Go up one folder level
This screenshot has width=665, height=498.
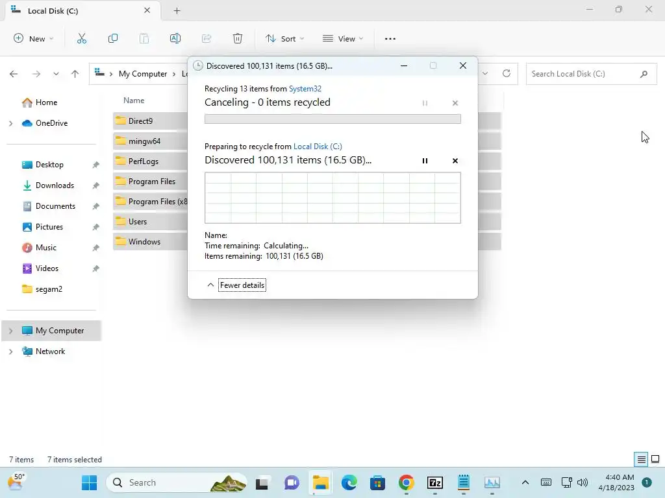click(x=75, y=74)
